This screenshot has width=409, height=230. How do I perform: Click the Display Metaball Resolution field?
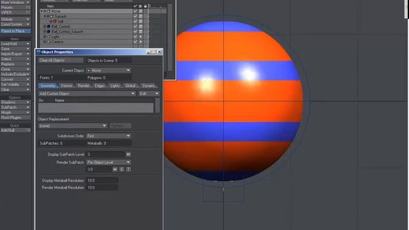click(x=102, y=180)
